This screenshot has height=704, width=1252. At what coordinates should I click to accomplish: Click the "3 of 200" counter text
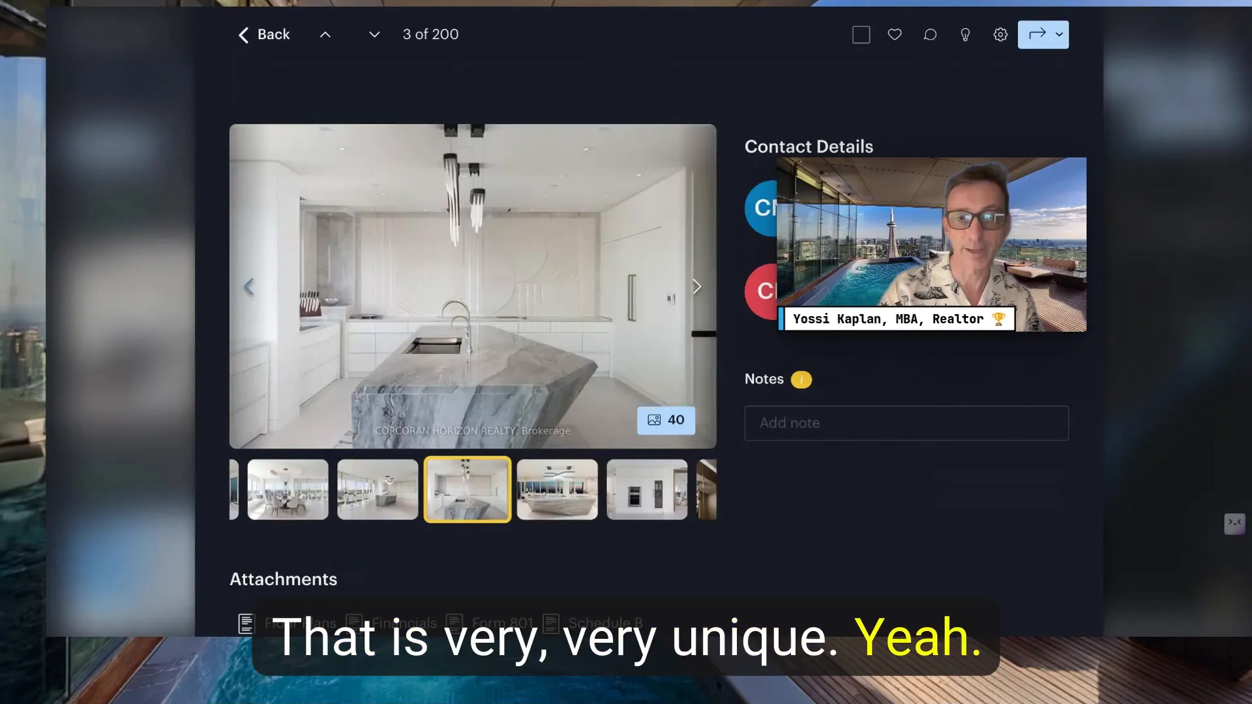point(430,35)
